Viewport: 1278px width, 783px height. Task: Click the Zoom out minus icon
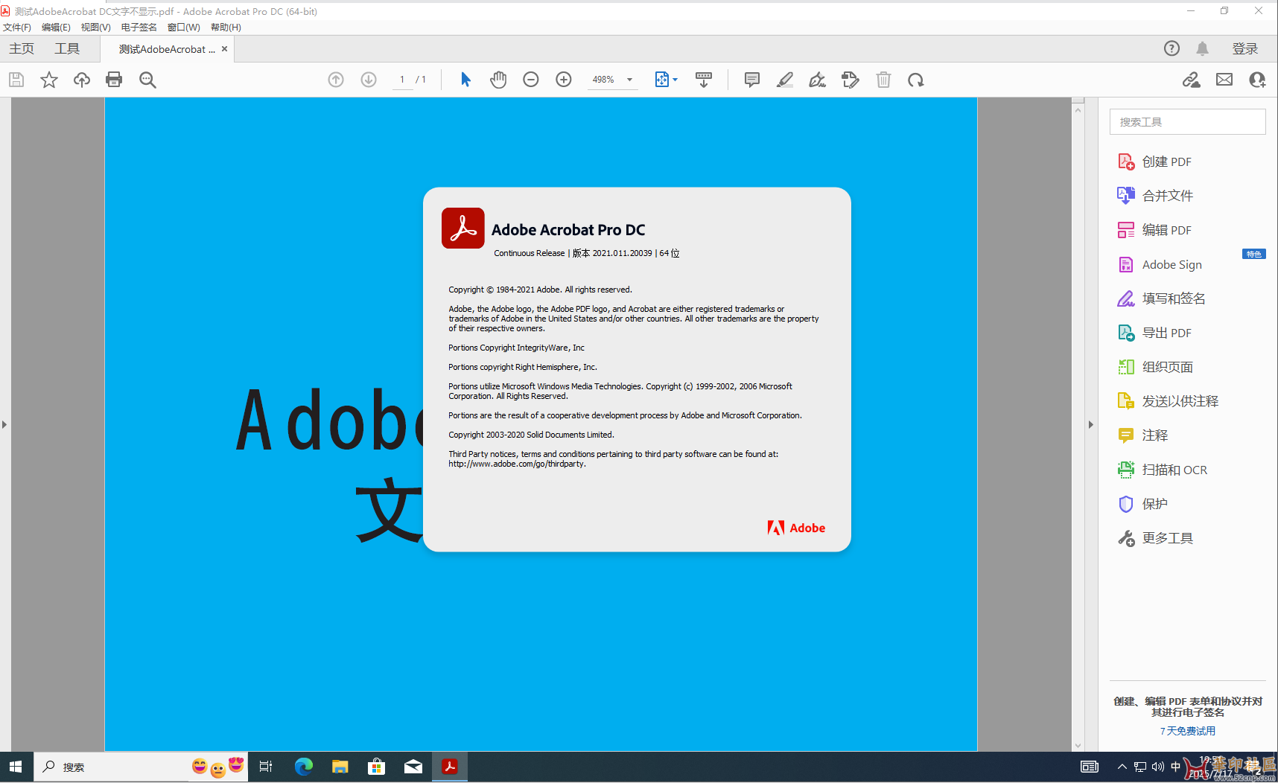pyautogui.click(x=531, y=80)
